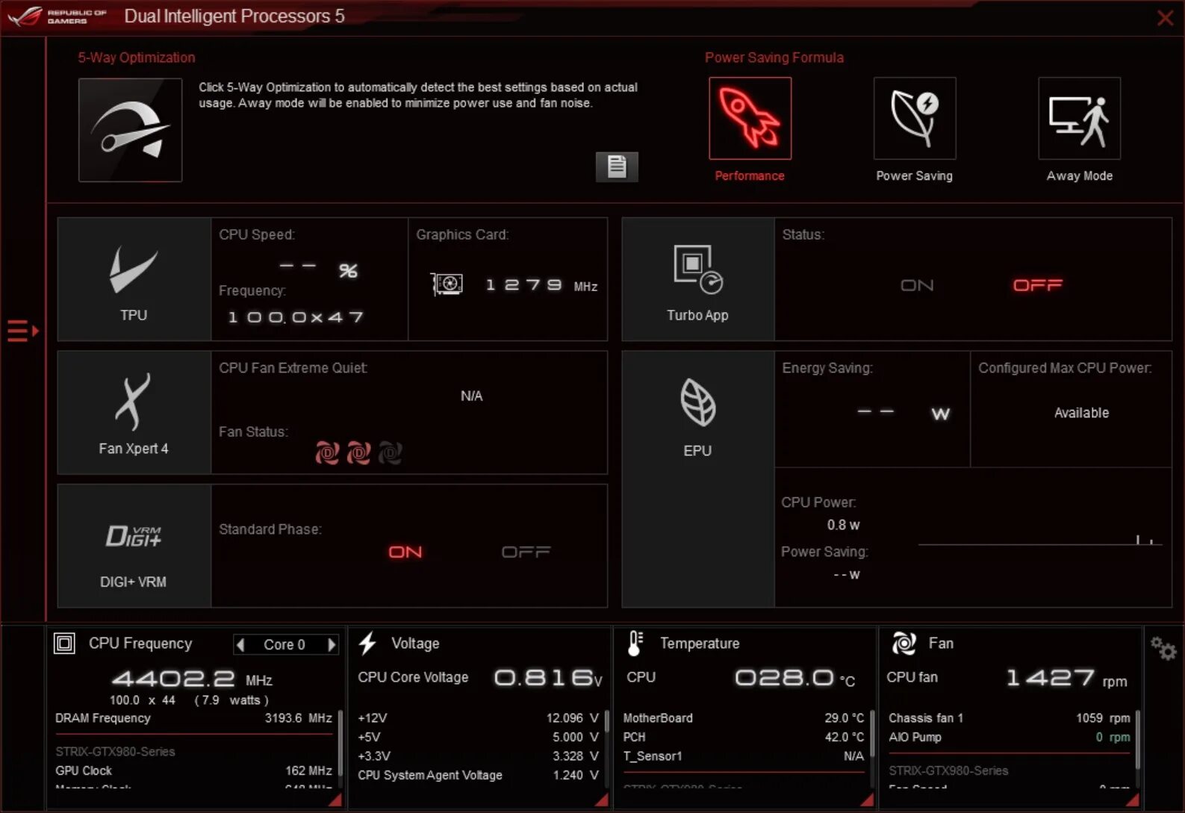Click the Voltage lightning bolt icon

click(367, 644)
